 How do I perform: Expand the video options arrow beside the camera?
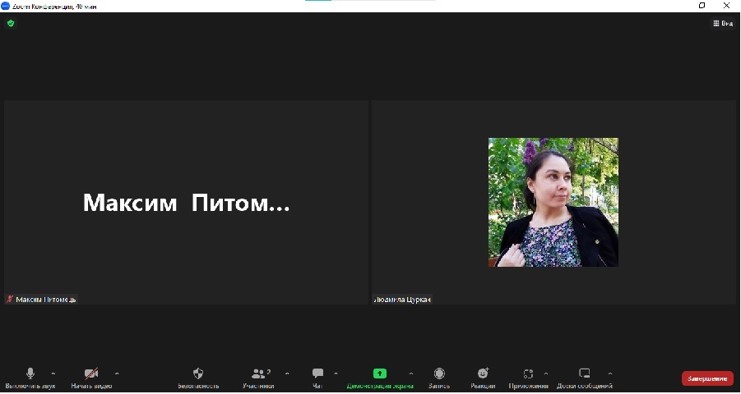pyautogui.click(x=117, y=373)
